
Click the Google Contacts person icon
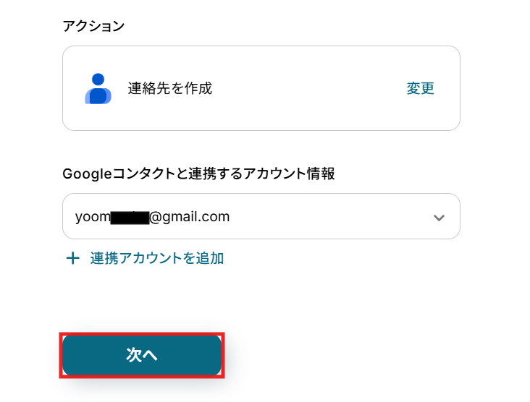(98, 89)
